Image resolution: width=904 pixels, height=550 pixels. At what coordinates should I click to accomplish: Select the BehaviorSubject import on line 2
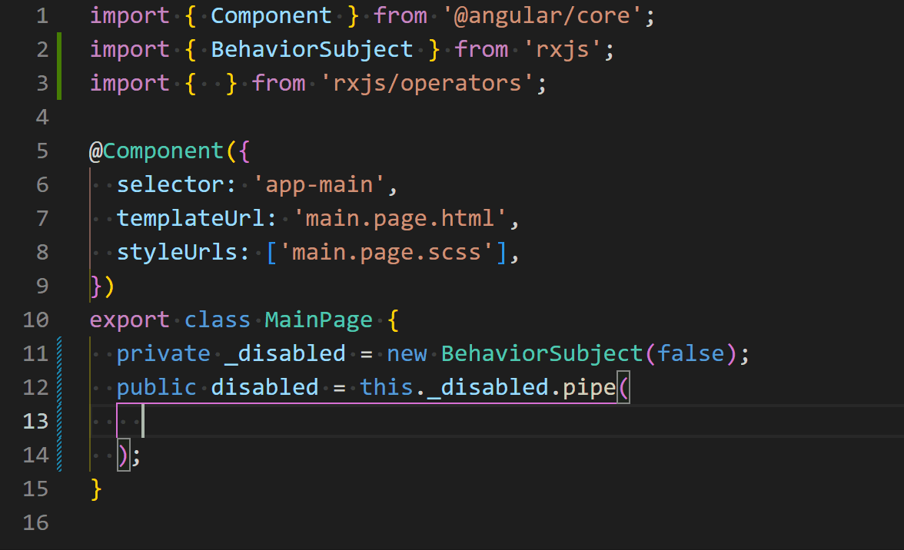click(311, 49)
